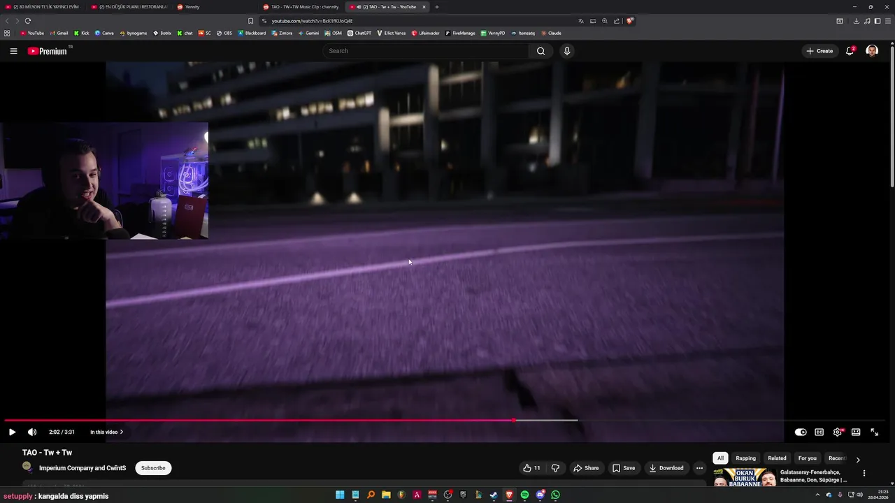Open the channel avatar picture
Viewport: 895px width, 503px height.
click(27, 467)
